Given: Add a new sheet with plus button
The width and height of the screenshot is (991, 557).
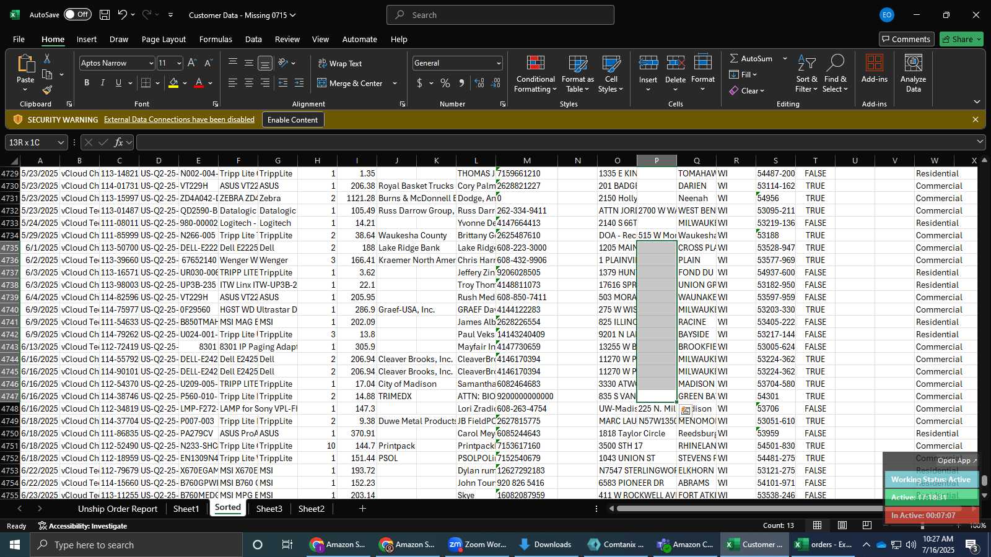Looking at the screenshot, I should coord(362,509).
